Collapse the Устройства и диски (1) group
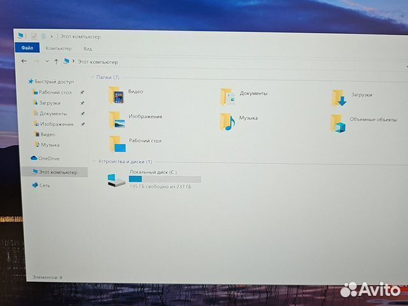Screen dimensions: 408x306 (94, 161)
